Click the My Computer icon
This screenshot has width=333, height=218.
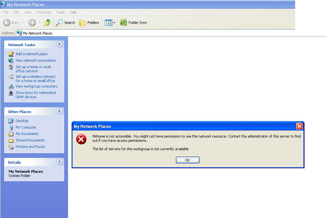tap(11, 128)
